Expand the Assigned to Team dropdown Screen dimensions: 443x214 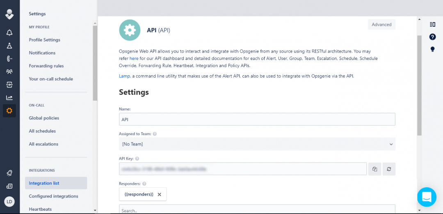coord(257,144)
